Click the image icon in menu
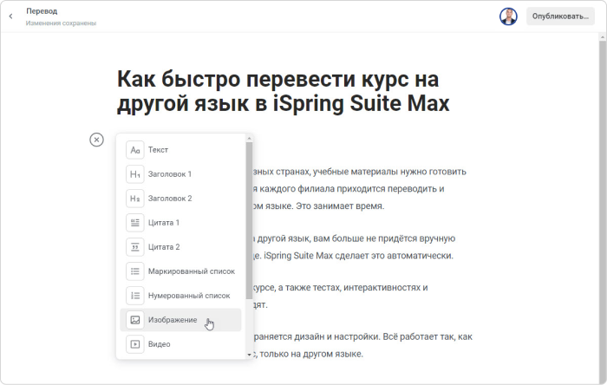The image size is (607, 385). 134,320
